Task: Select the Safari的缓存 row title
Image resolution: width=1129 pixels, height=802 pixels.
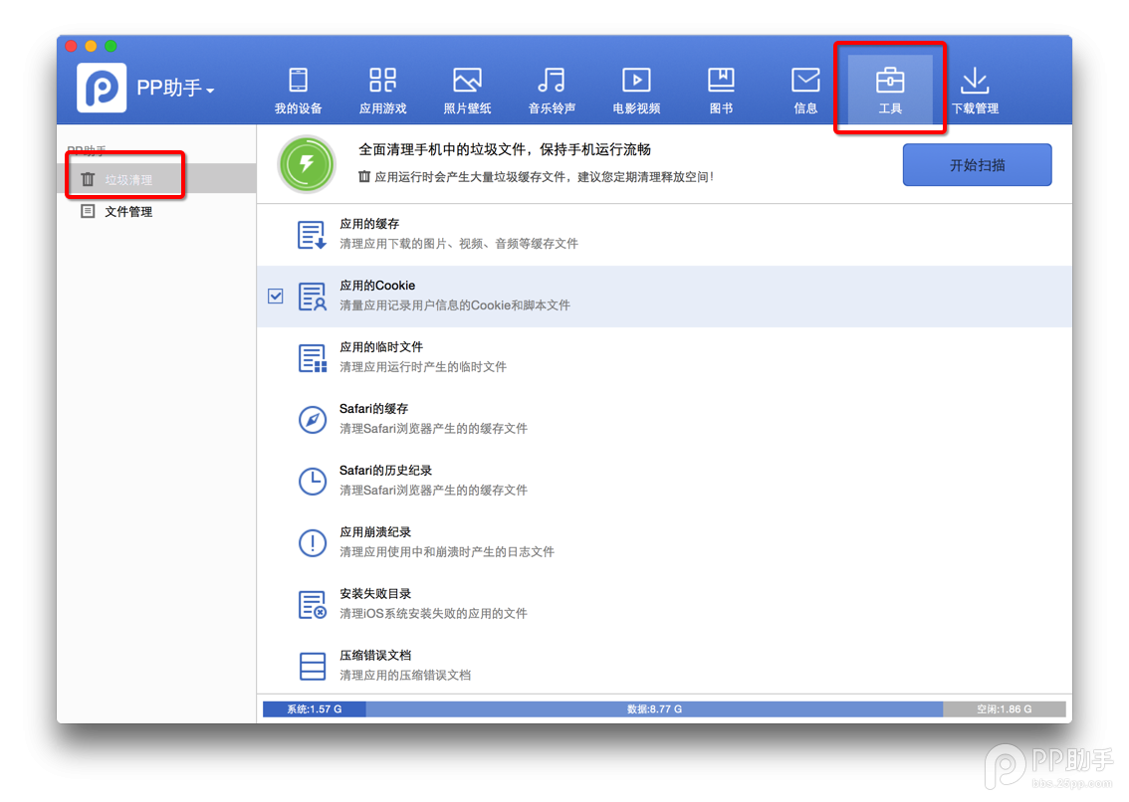Action: 373,408
